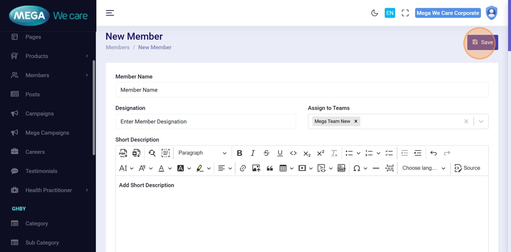This screenshot has height=252, width=511.
Task: Insert a horizontal line
Action: pyautogui.click(x=376, y=168)
